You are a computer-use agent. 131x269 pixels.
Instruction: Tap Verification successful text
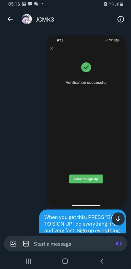tap(86, 82)
